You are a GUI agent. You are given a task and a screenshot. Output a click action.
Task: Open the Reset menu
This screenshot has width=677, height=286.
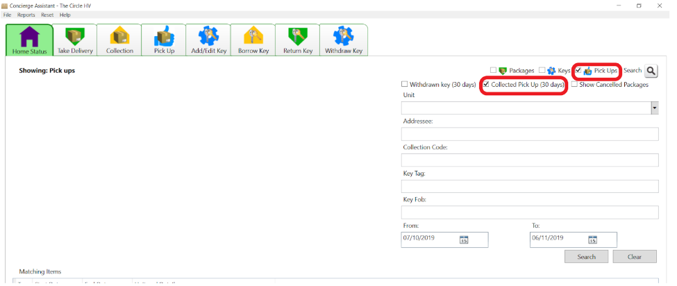pyautogui.click(x=47, y=15)
